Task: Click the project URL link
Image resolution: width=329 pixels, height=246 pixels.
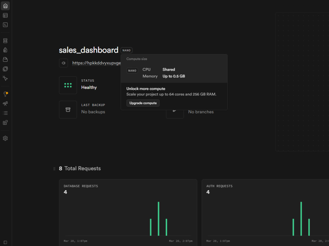Action: [x=96, y=63]
